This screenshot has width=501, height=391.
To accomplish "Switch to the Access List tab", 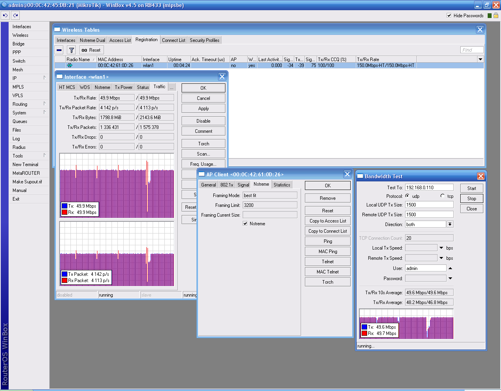I will pos(120,40).
